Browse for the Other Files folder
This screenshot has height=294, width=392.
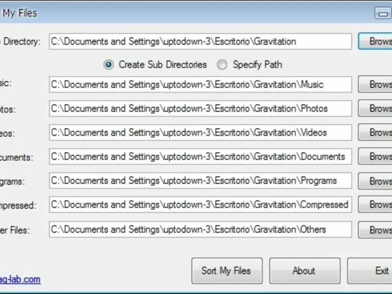click(x=376, y=230)
